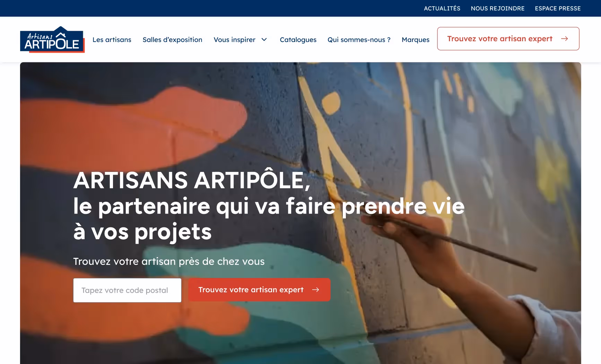This screenshot has height=364, width=601.
Task: Click the Trouvez votre artisan près de chez vous text
Action: [169, 261]
